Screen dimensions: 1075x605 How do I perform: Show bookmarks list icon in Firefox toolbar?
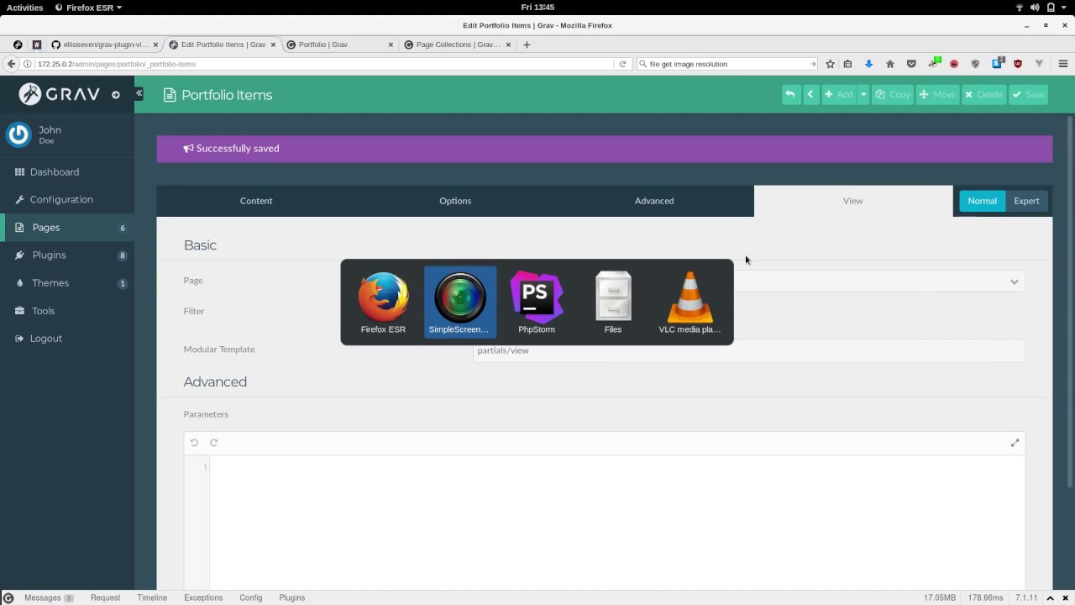(x=848, y=64)
